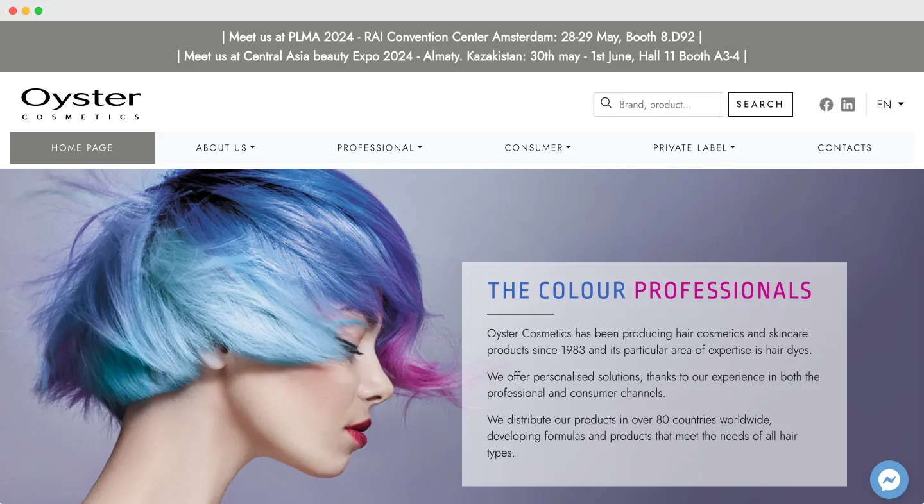
Task: Click the Oyster Cosmetics logo
Action: [x=81, y=105]
